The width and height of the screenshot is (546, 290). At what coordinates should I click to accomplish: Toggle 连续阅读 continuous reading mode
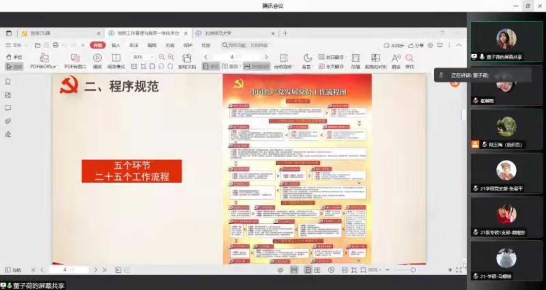[256, 67]
